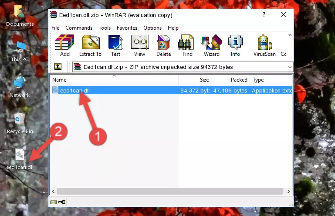Select the Network desktop icon

[20, 87]
